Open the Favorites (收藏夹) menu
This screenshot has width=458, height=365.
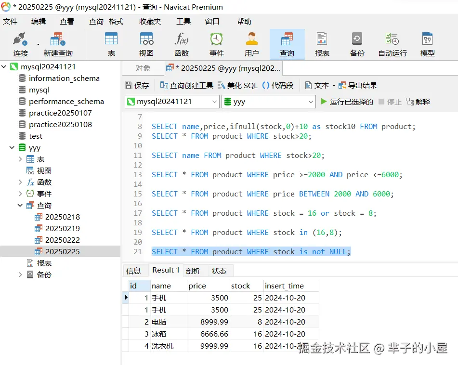pos(150,21)
